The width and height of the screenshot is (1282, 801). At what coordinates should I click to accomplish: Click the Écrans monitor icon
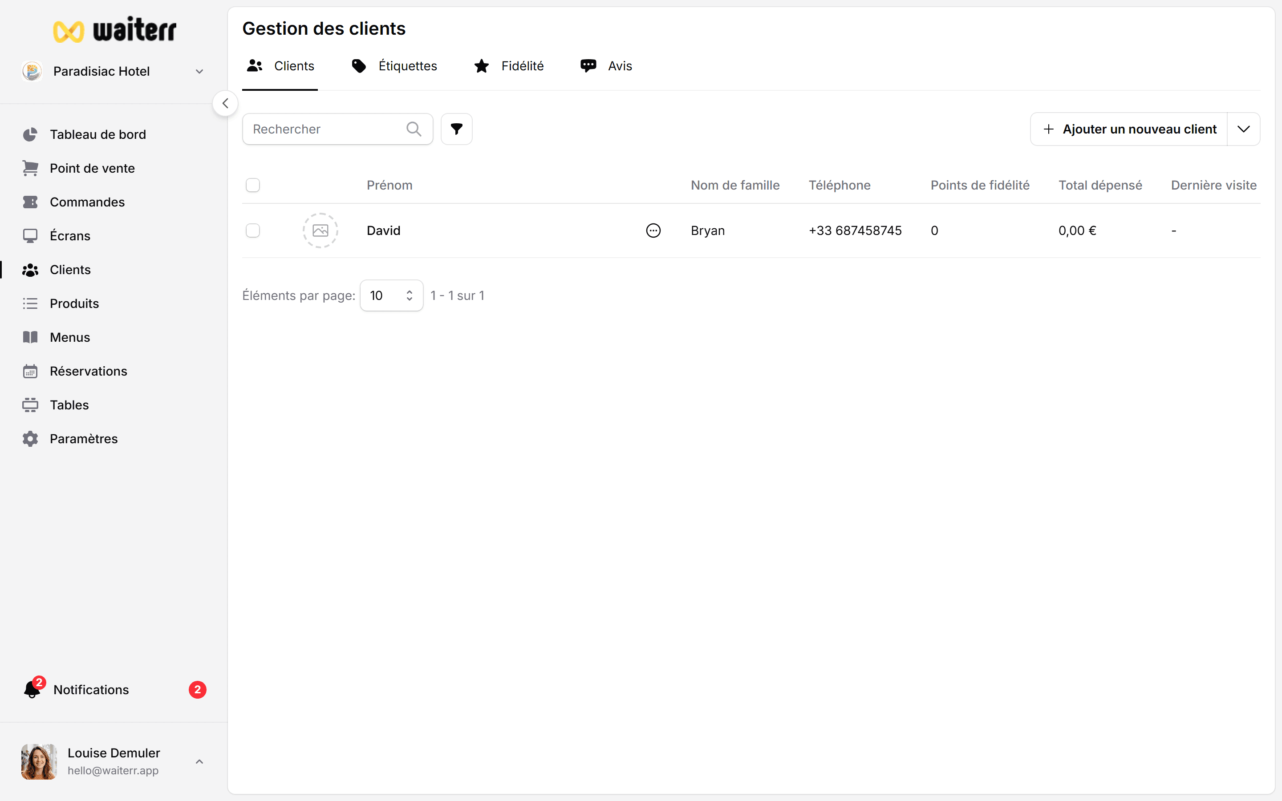(30, 236)
